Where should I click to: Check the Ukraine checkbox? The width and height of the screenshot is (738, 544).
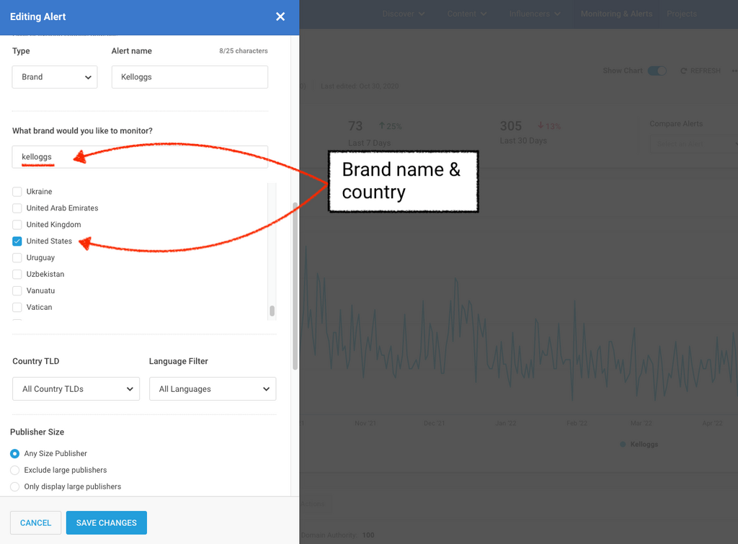click(x=17, y=192)
